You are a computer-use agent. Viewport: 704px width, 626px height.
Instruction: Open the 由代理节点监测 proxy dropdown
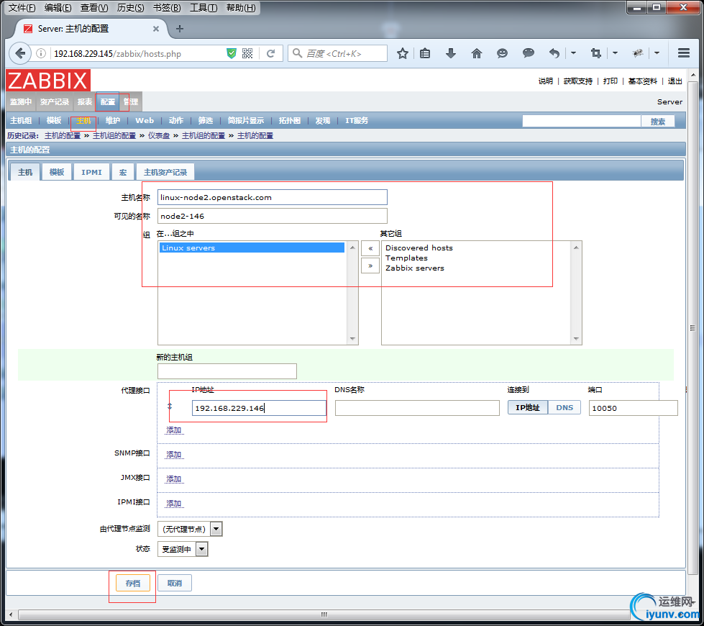216,529
